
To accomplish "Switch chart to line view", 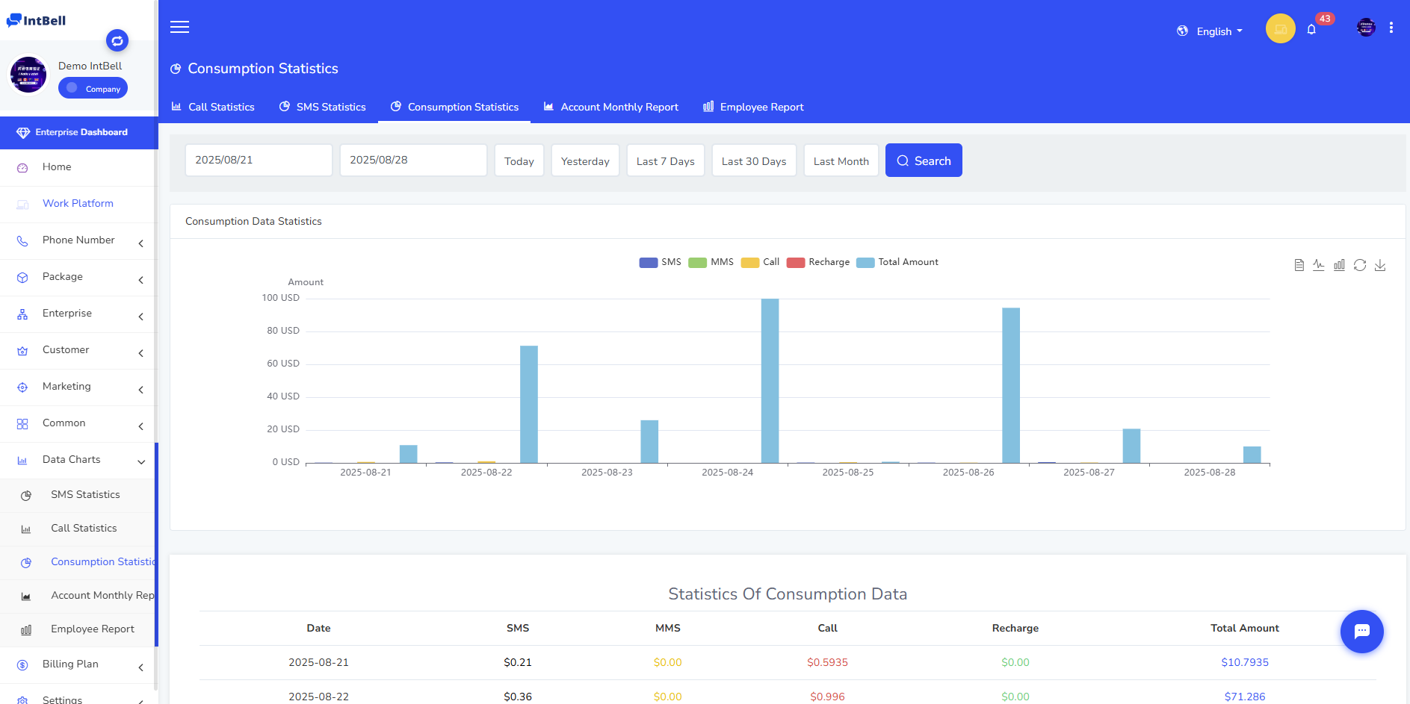I will click(1319, 265).
